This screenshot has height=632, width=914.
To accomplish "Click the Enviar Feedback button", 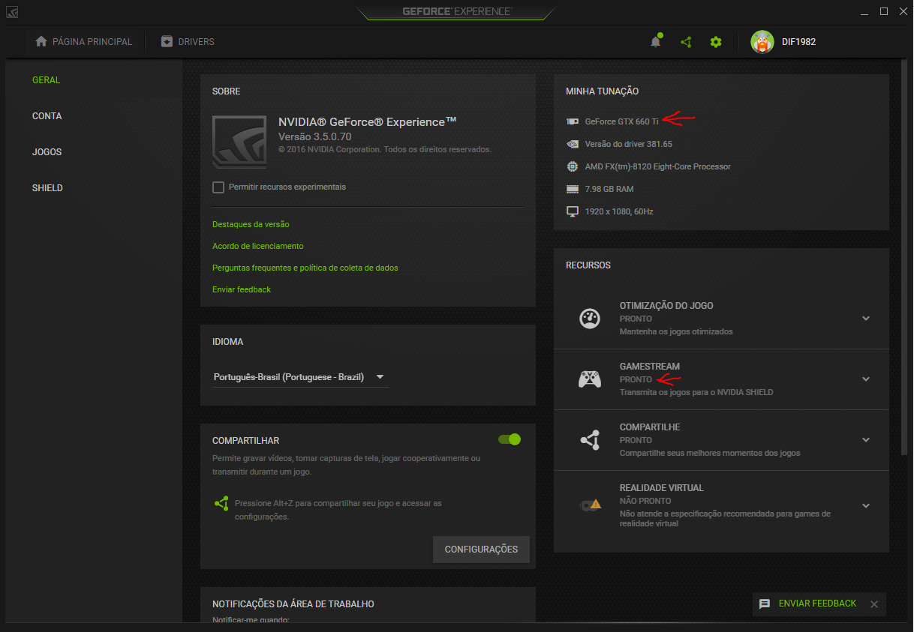I will click(x=817, y=604).
